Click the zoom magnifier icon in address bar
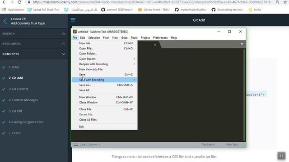 277,2
